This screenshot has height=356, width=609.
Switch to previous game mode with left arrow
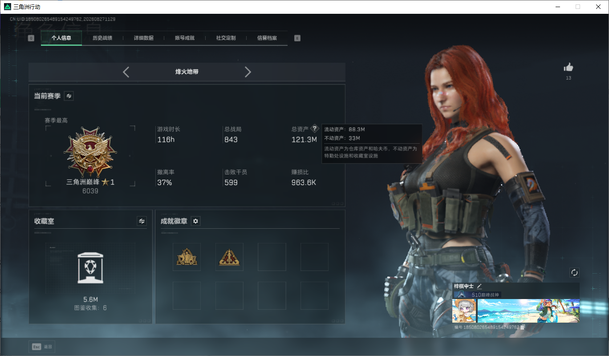[x=126, y=72]
